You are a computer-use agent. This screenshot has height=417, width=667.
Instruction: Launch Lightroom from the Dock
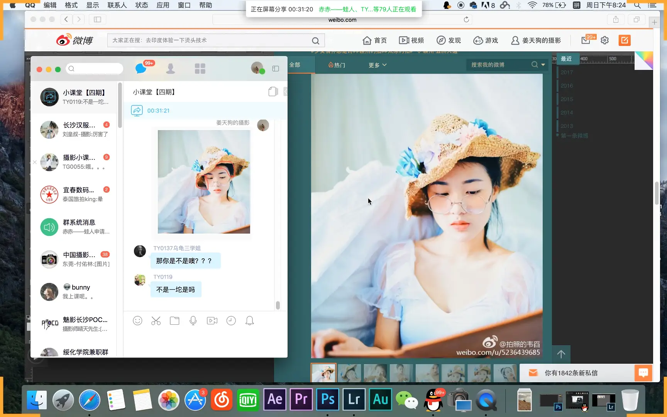tap(354, 399)
